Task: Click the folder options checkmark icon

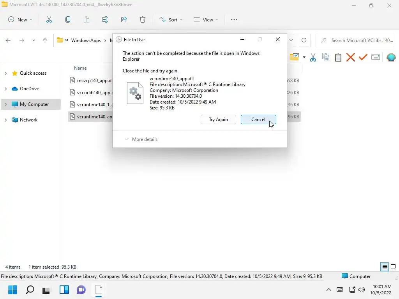Action: coord(295,57)
